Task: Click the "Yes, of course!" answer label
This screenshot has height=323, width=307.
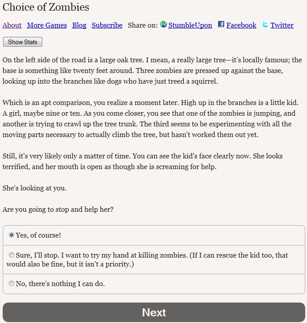Action: [39, 235]
